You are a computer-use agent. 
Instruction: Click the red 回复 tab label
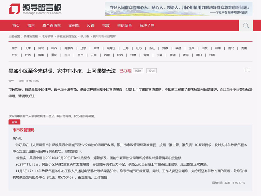pos(14,122)
